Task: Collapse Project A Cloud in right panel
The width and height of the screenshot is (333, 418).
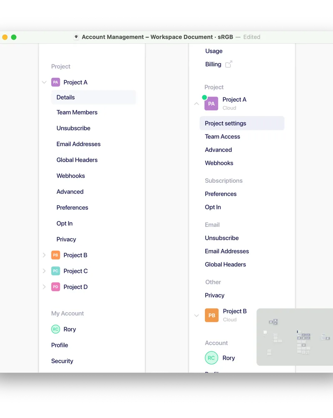Action: (196, 104)
